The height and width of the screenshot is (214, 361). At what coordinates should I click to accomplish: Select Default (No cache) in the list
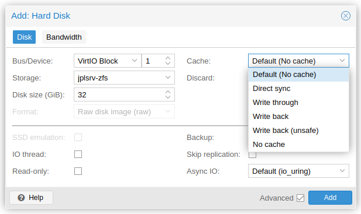(x=298, y=75)
